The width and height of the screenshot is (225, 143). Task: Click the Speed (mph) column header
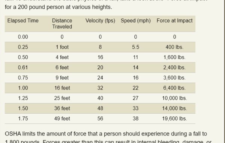tap(136, 21)
